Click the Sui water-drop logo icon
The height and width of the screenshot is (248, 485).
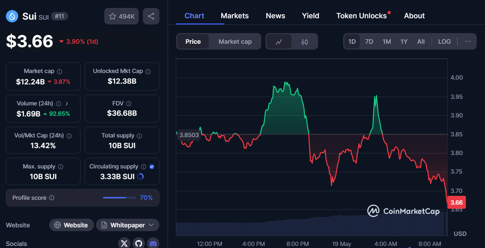click(12, 16)
